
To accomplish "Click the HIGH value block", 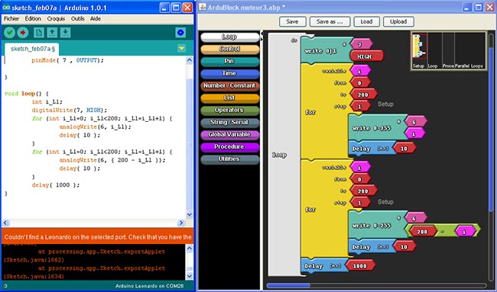I will [x=367, y=56].
